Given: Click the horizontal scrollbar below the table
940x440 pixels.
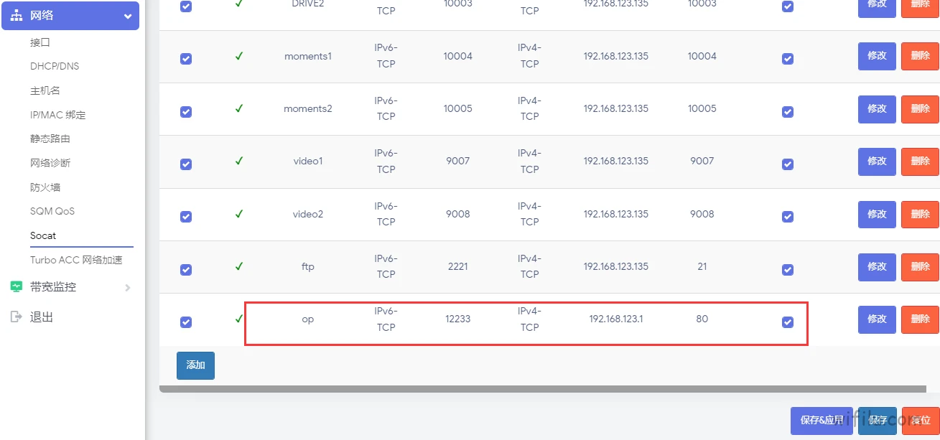Looking at the screenshot, I should point(543,389).
